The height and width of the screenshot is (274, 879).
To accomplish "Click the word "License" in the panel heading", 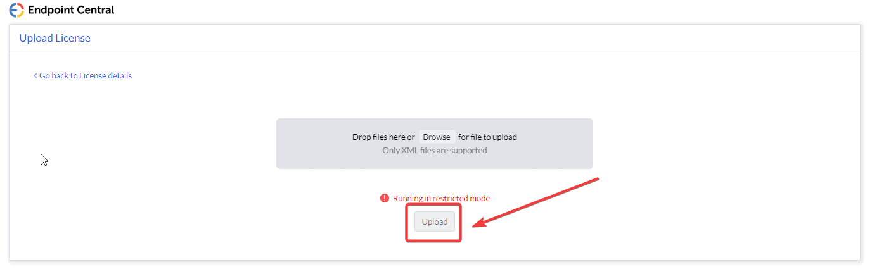I will (74, 38).
